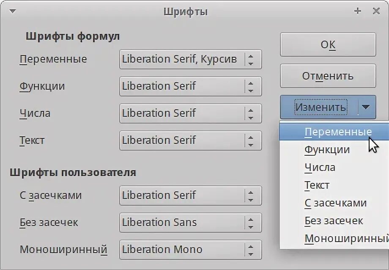Click the Изменить button label
This screenshot has width=389, height=270.
[321, 107]
